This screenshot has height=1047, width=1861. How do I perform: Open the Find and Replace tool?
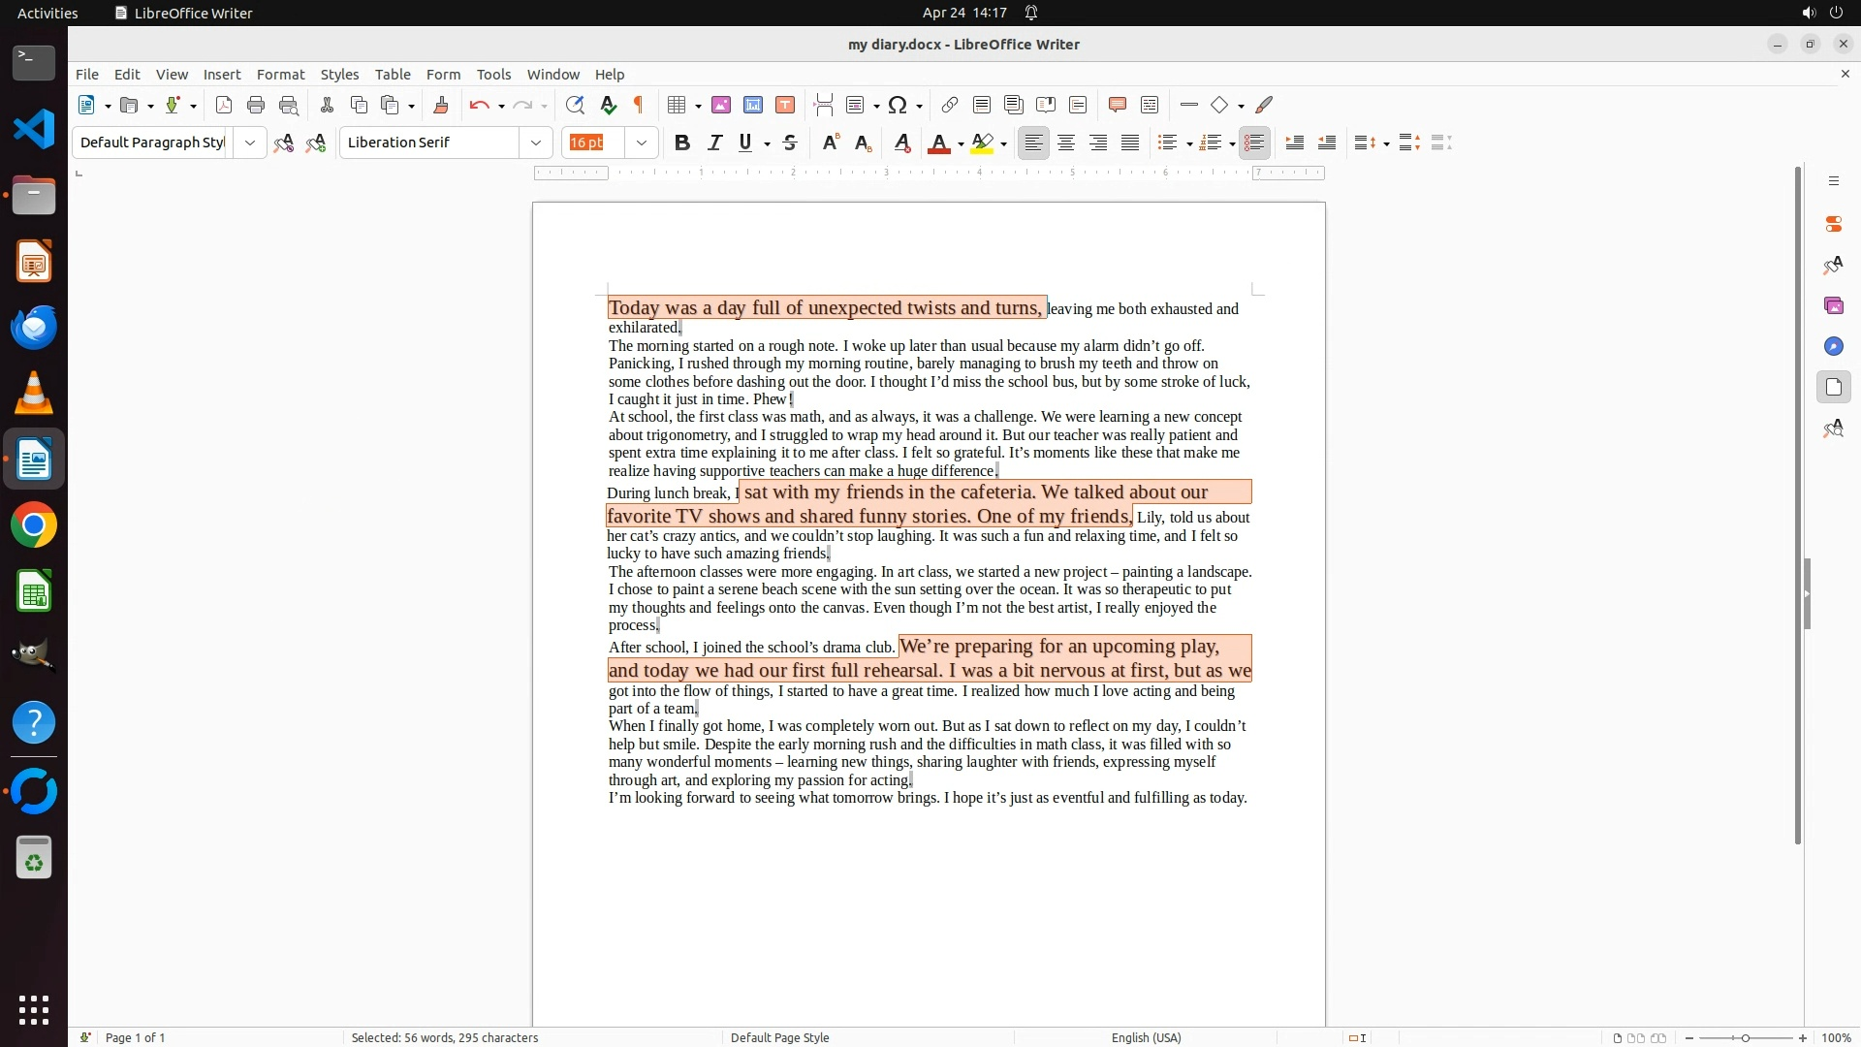575,106
